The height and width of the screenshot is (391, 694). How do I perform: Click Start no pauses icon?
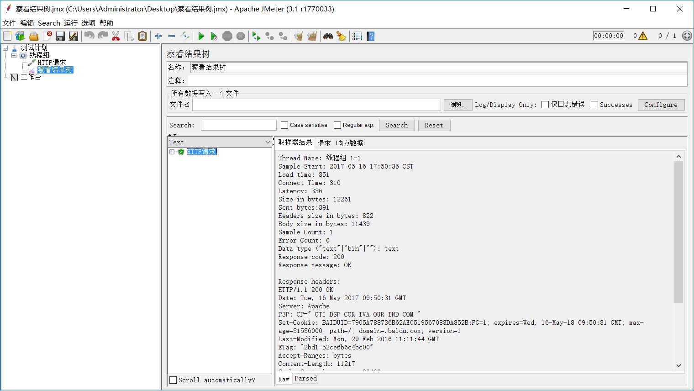(x=214, y=36)
